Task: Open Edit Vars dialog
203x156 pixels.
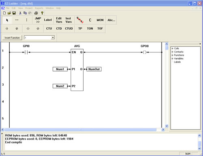Action: click(59, 20)
